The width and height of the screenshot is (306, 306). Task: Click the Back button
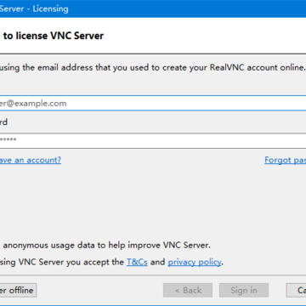pyautogui.click(x=188, y=291)
